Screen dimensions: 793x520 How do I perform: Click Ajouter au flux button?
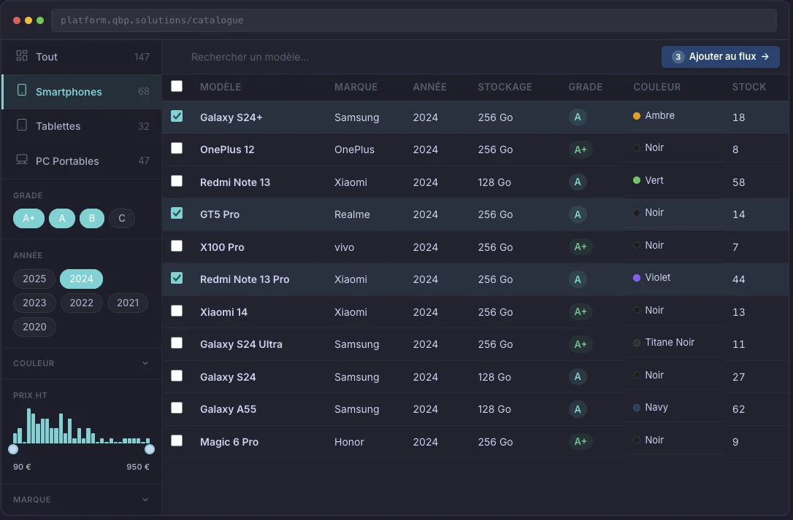tap(720, 57)
